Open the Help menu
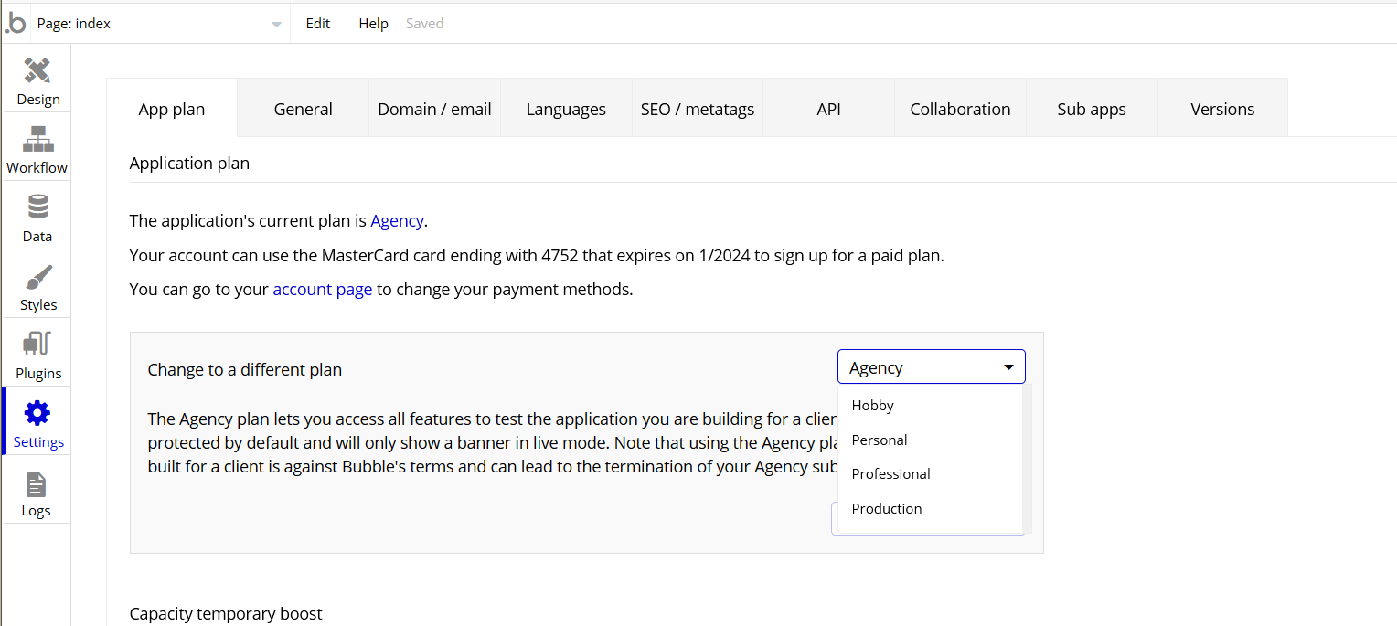 coord(373,24)
